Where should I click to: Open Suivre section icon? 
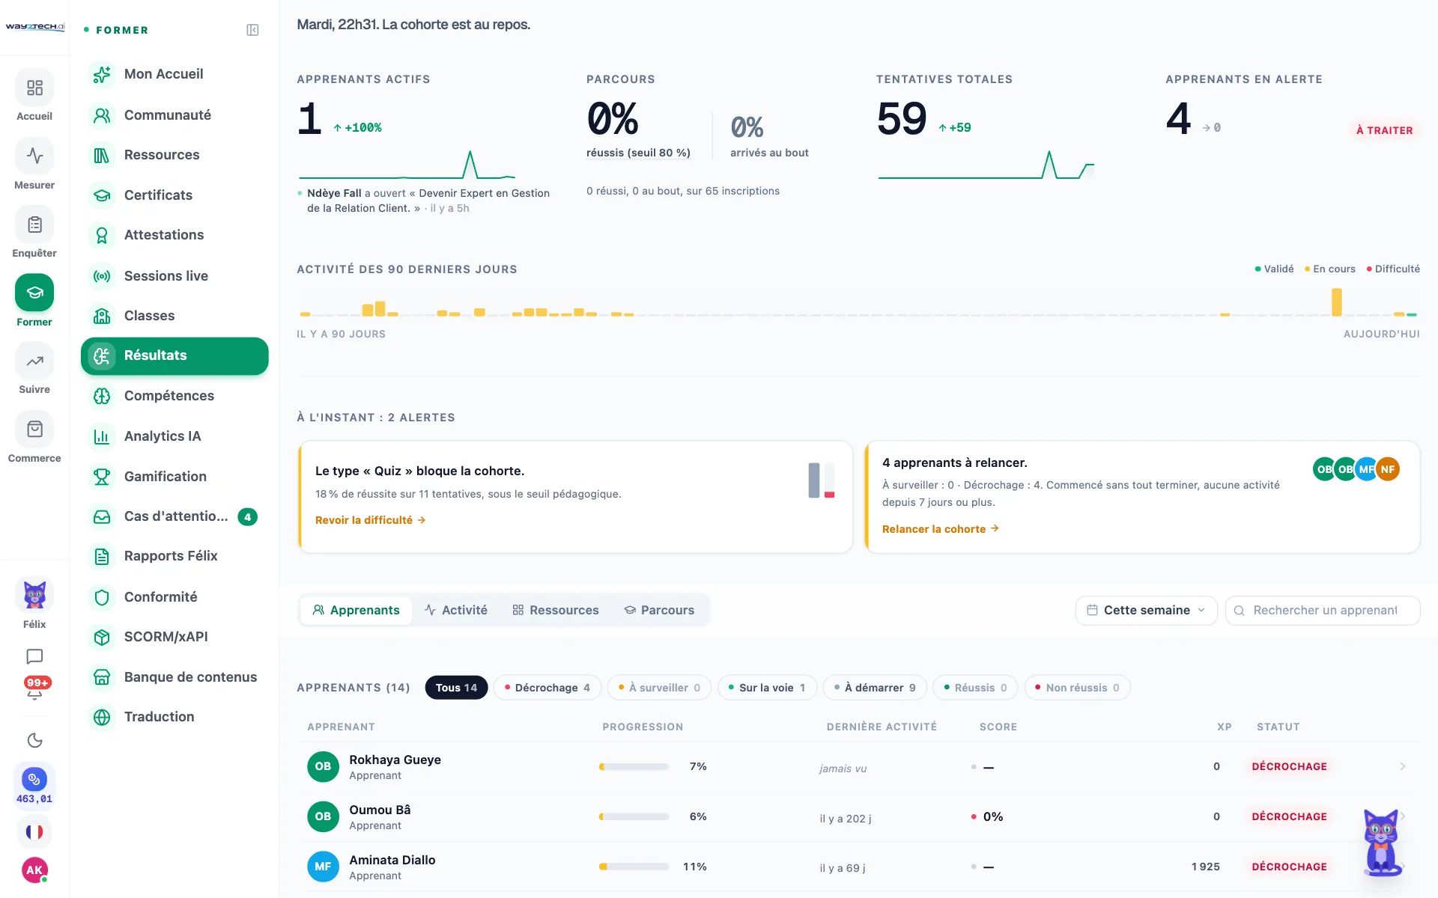pyautogui.click(x=34, y=369)
